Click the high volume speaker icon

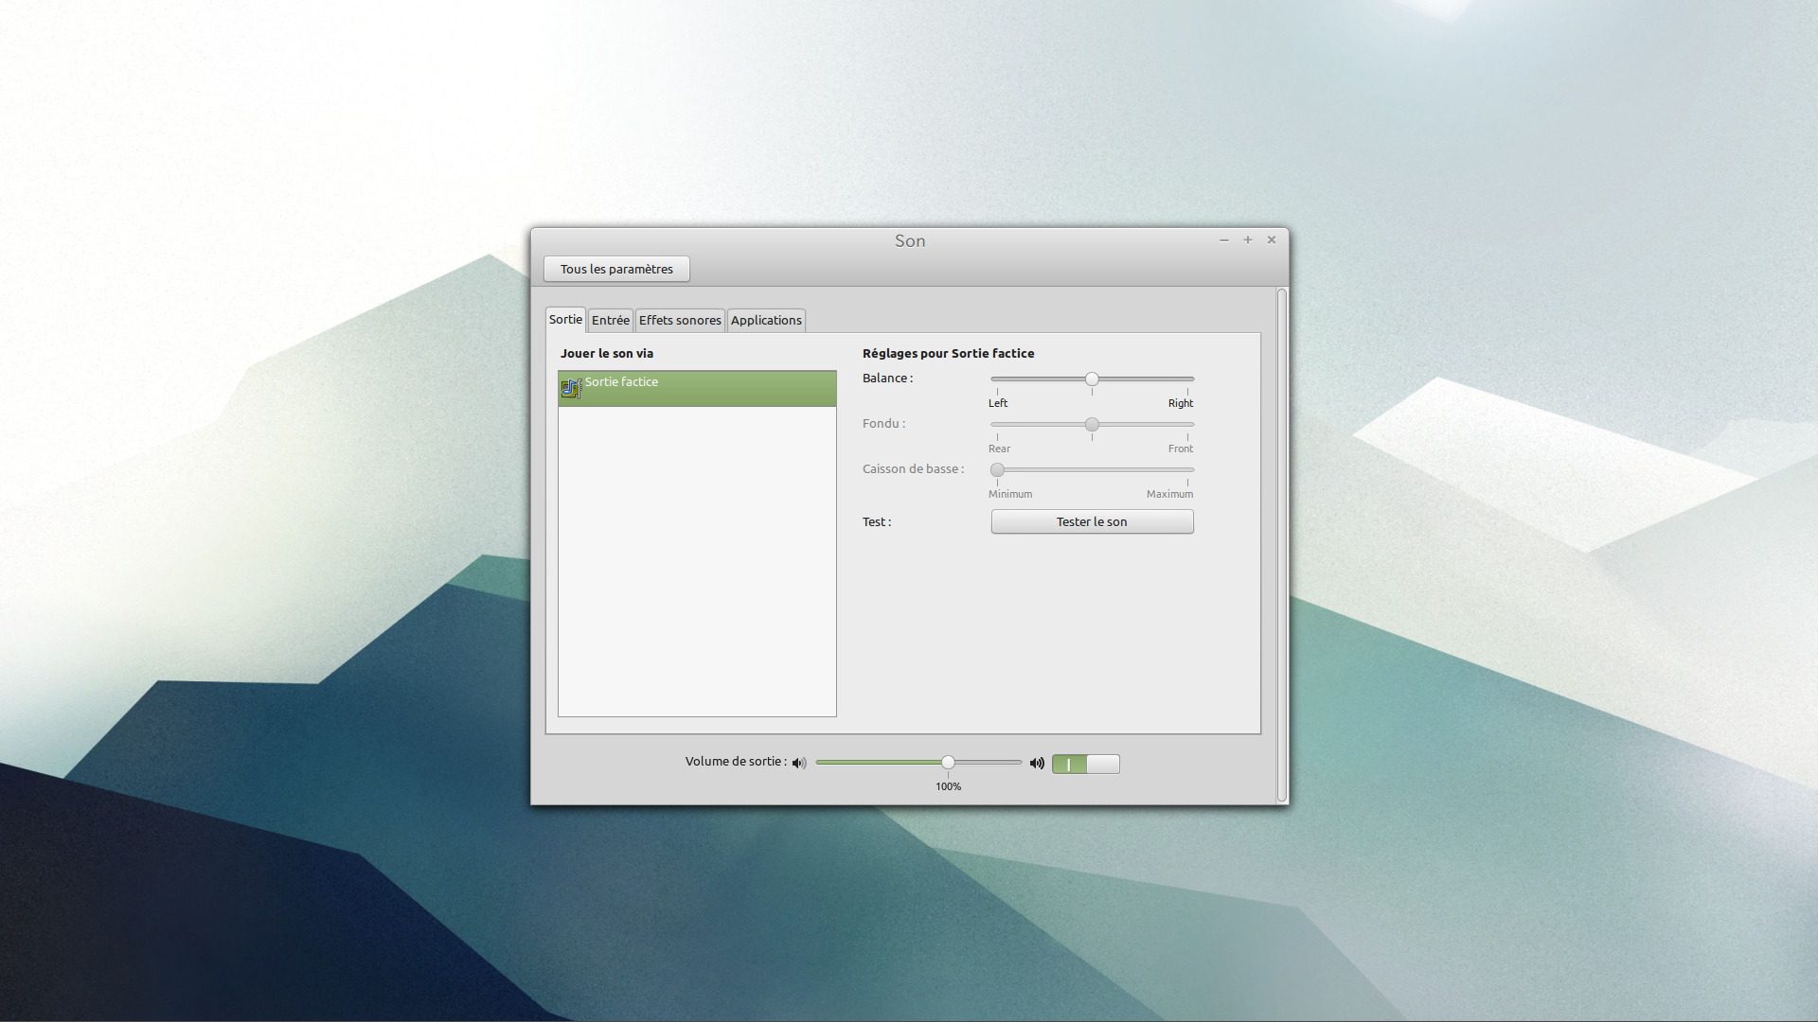pos(1037,763)
